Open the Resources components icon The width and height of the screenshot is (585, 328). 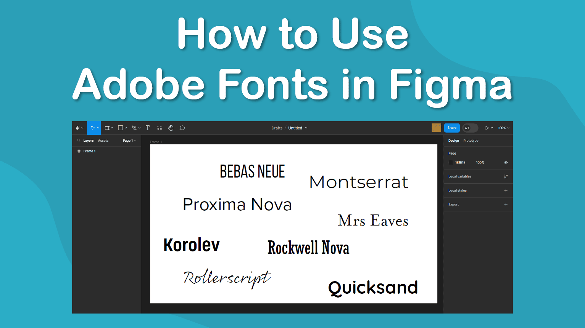160,128
